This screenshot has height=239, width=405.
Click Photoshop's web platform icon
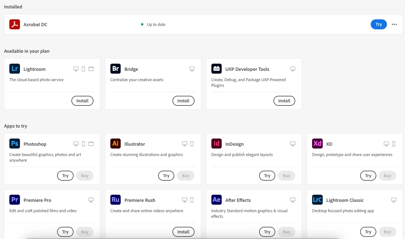[x=91, y=144]
